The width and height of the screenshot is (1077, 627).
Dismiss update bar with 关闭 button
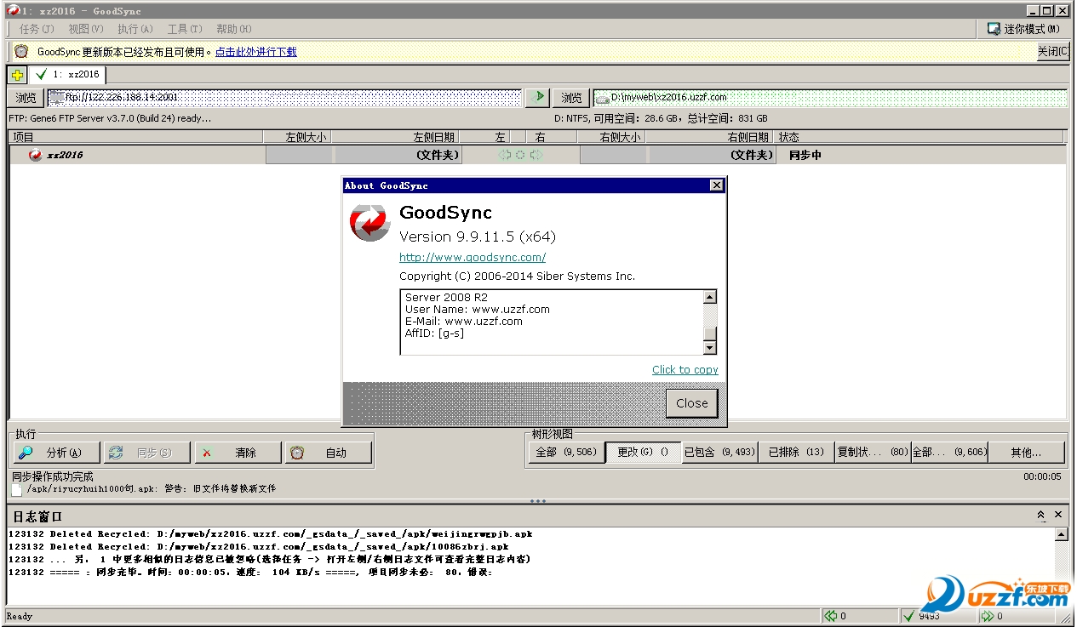click(1052, 52)
